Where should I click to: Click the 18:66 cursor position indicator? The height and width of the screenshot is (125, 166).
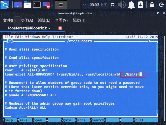(20, 116)
